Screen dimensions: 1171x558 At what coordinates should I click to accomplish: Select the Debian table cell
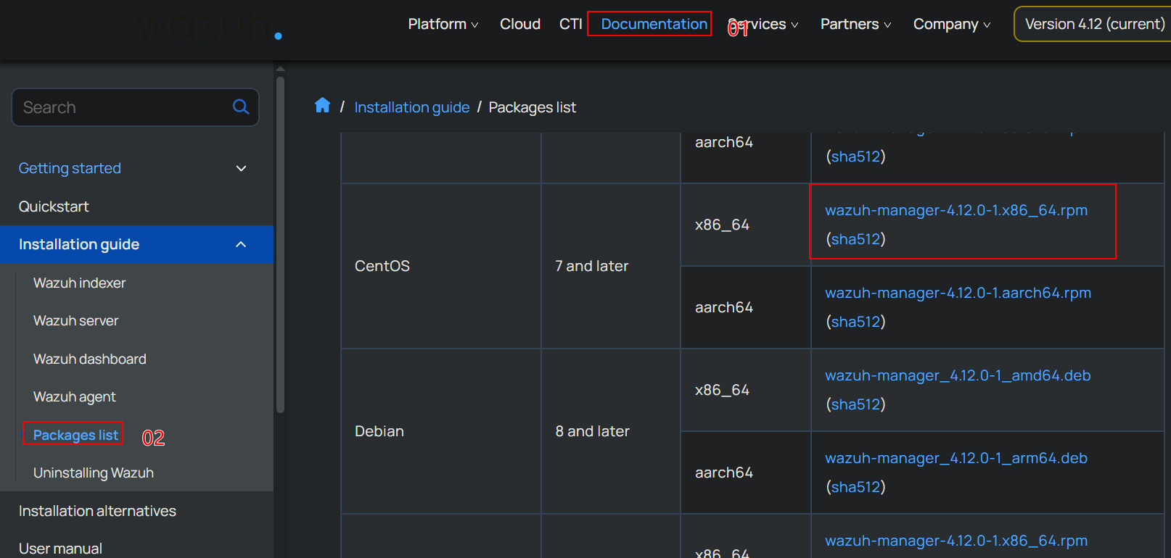(441, 431)
